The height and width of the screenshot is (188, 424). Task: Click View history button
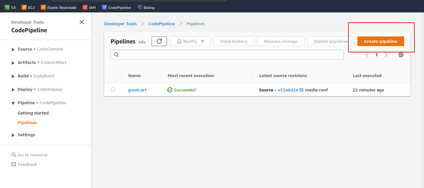pos(234,41)
